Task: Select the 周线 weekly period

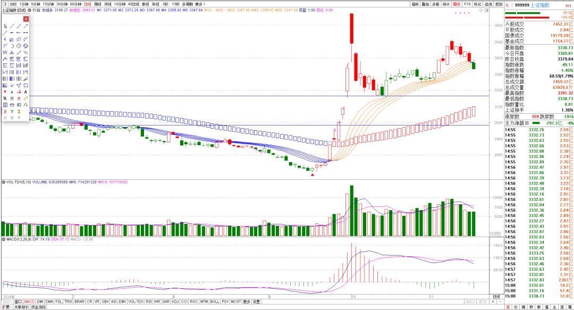Action: [98, 4]
